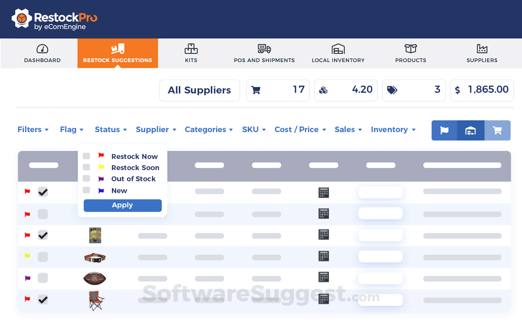Select the cart view toggle icon
Screen dimensions: 522x336
[x=497, y=130]
